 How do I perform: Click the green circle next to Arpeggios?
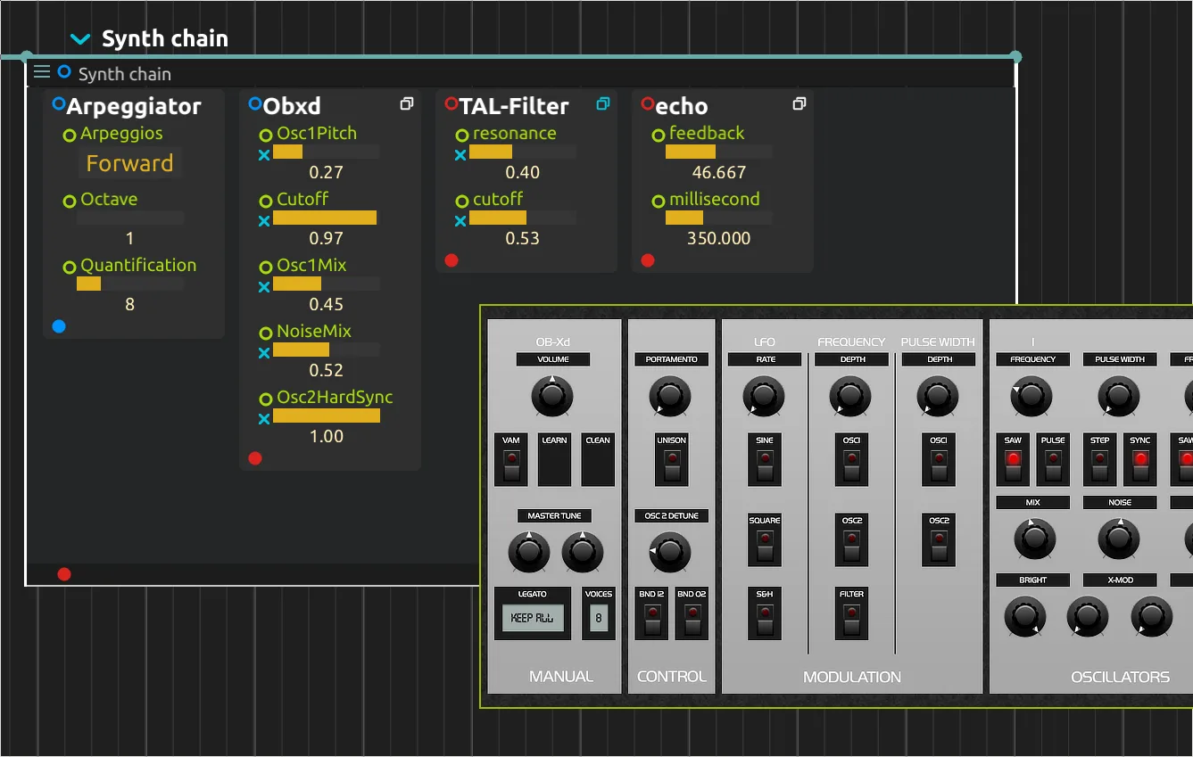[70, 136]
